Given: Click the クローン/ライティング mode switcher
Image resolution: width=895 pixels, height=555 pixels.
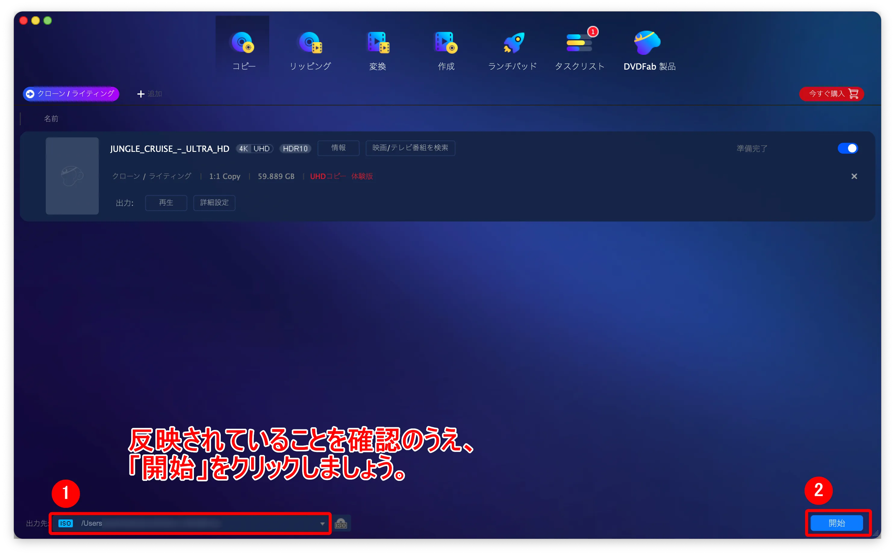Looking at the screenshot, I should coord(71,94).
